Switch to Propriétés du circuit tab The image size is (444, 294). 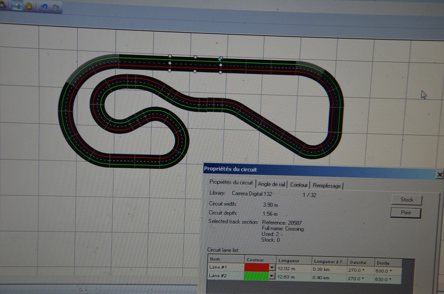pos(231,183)
